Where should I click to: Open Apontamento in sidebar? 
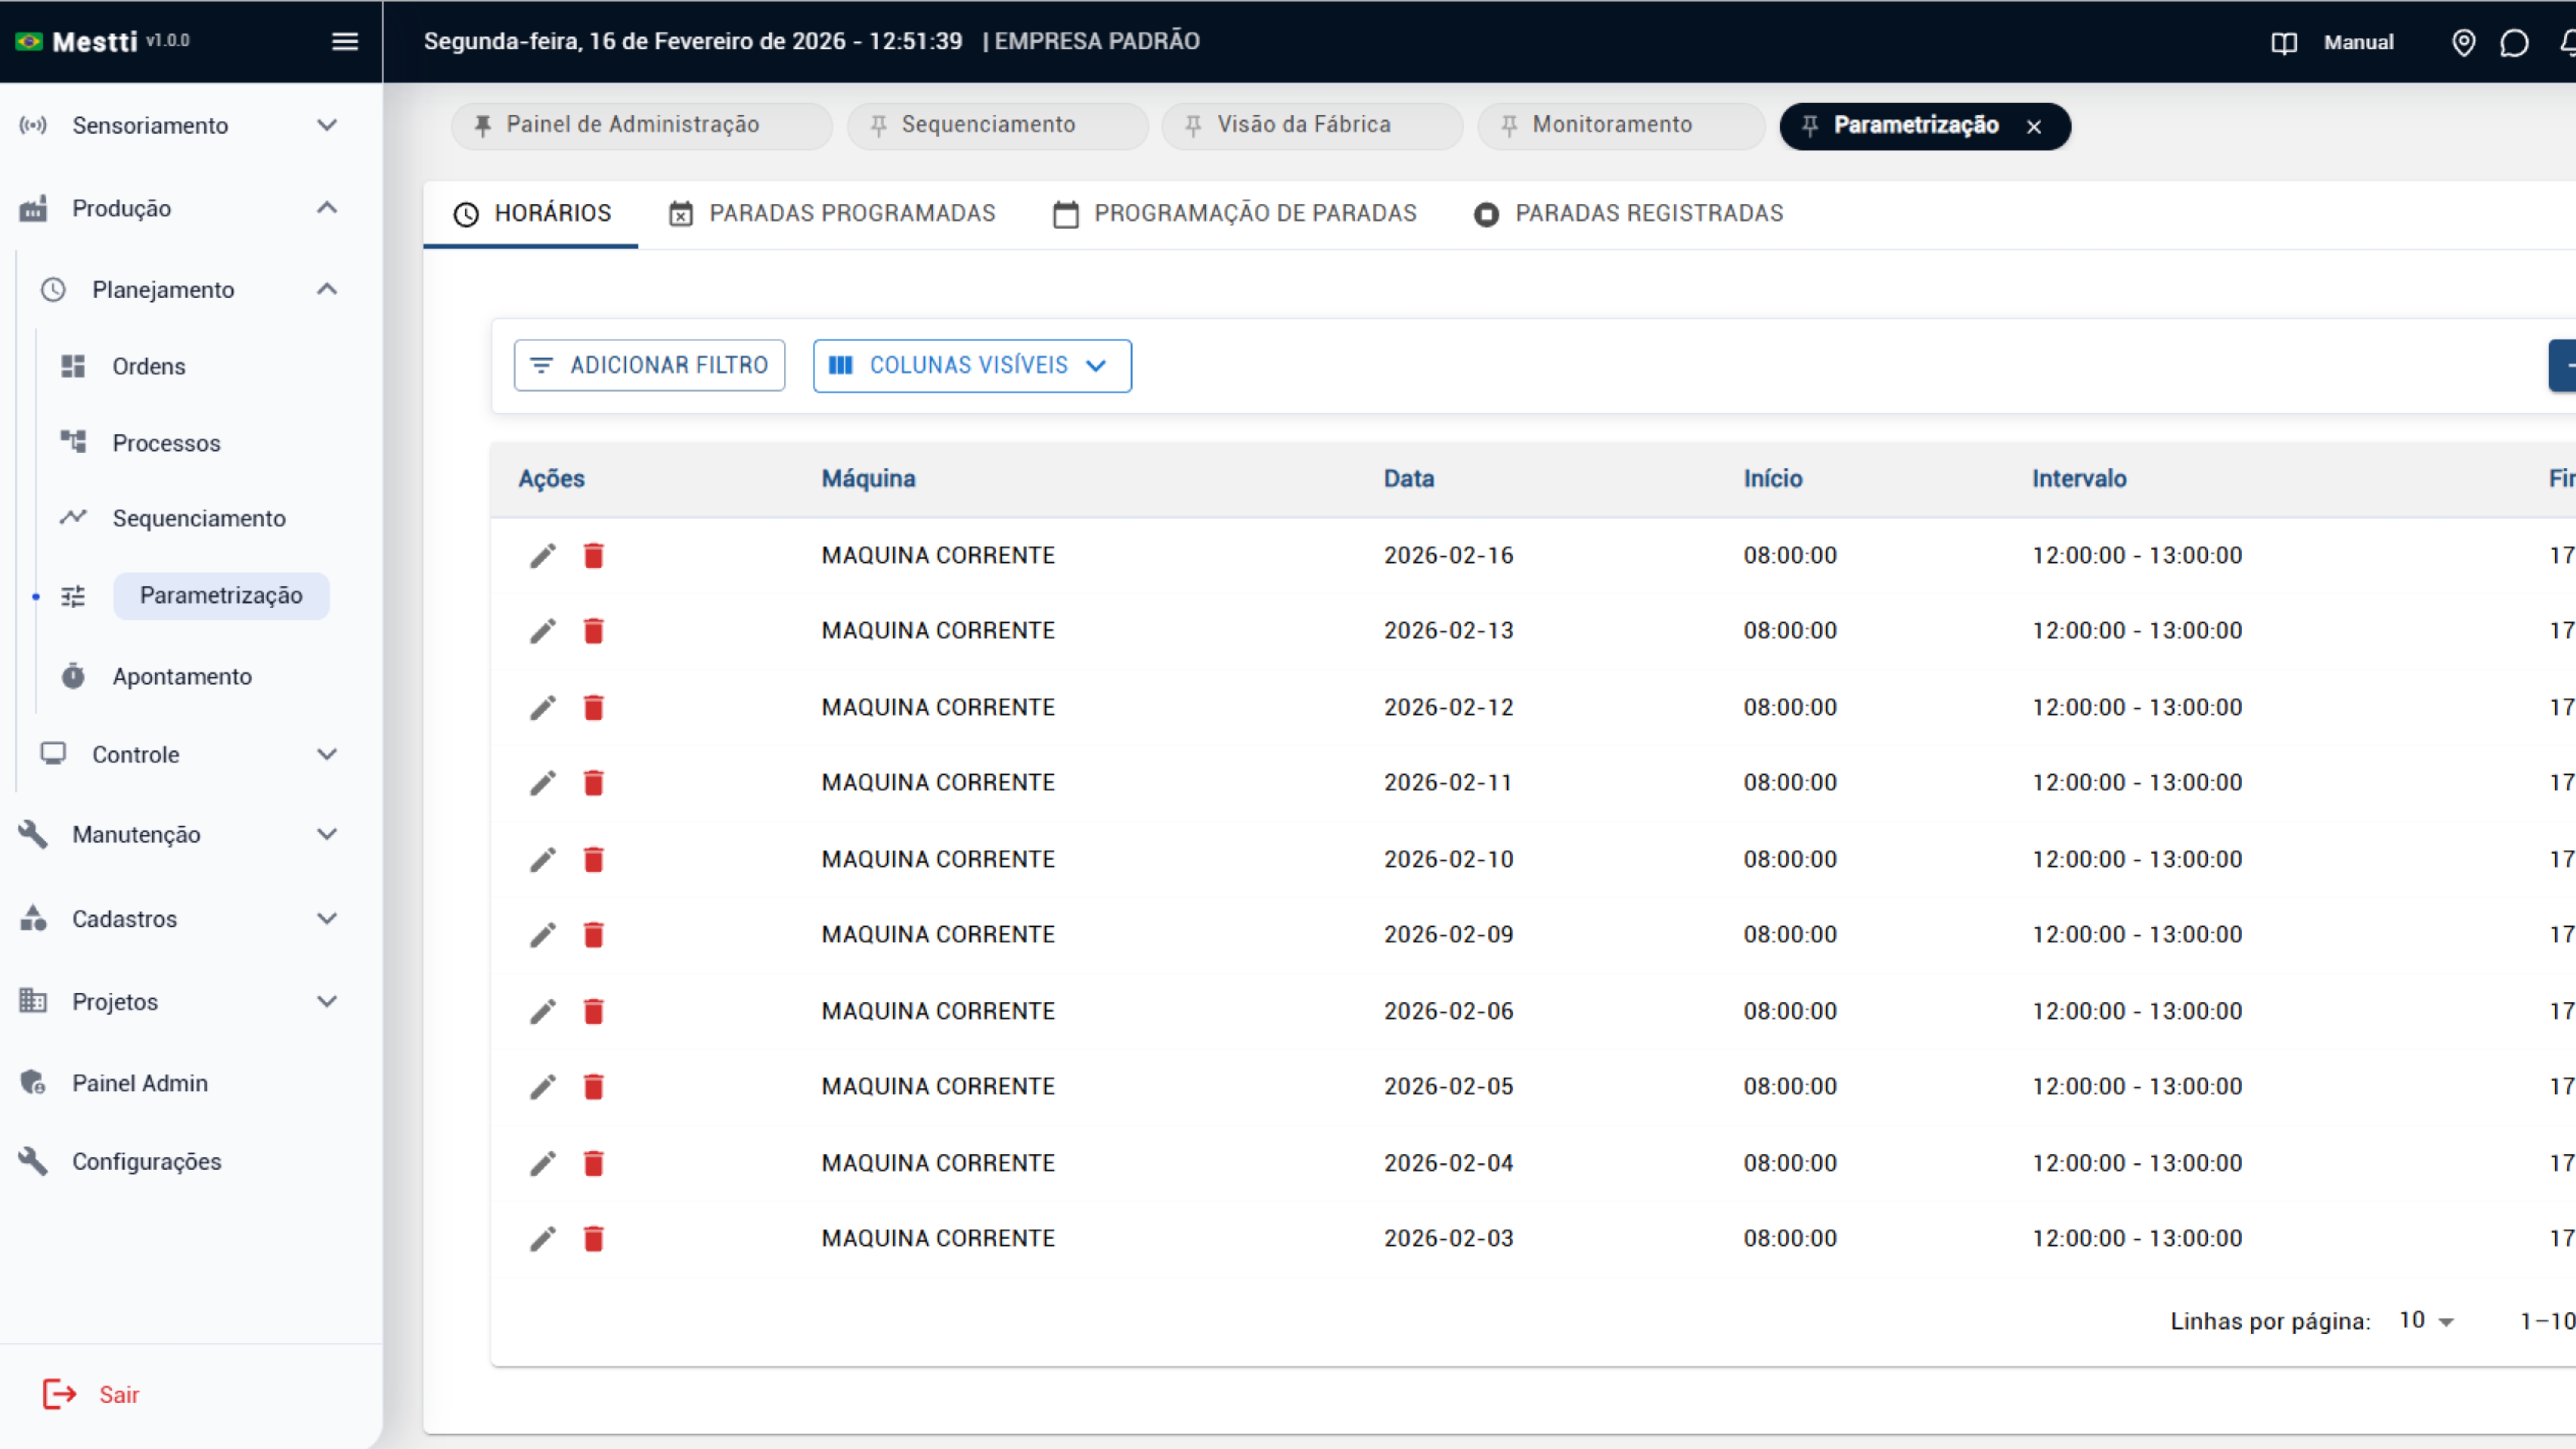click(182, 677)
